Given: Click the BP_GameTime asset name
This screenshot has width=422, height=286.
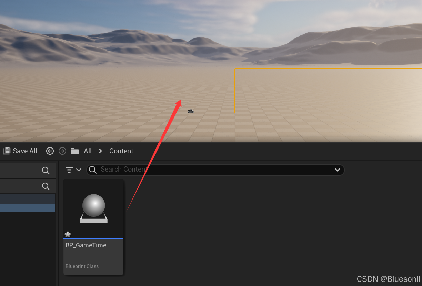Looking at the screenshot, I should click(x=86, y=245).
